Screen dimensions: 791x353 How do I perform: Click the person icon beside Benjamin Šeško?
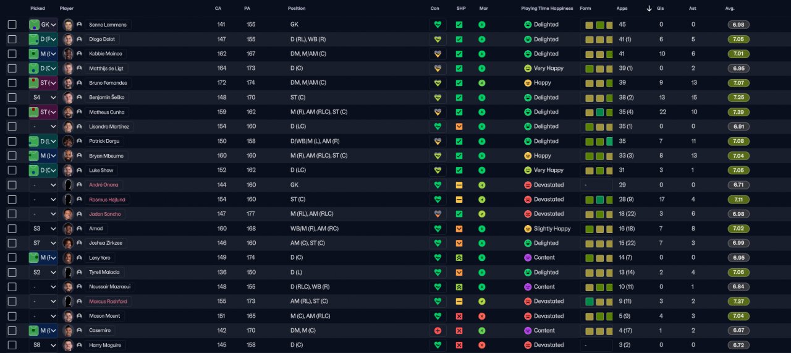point(79,97)
